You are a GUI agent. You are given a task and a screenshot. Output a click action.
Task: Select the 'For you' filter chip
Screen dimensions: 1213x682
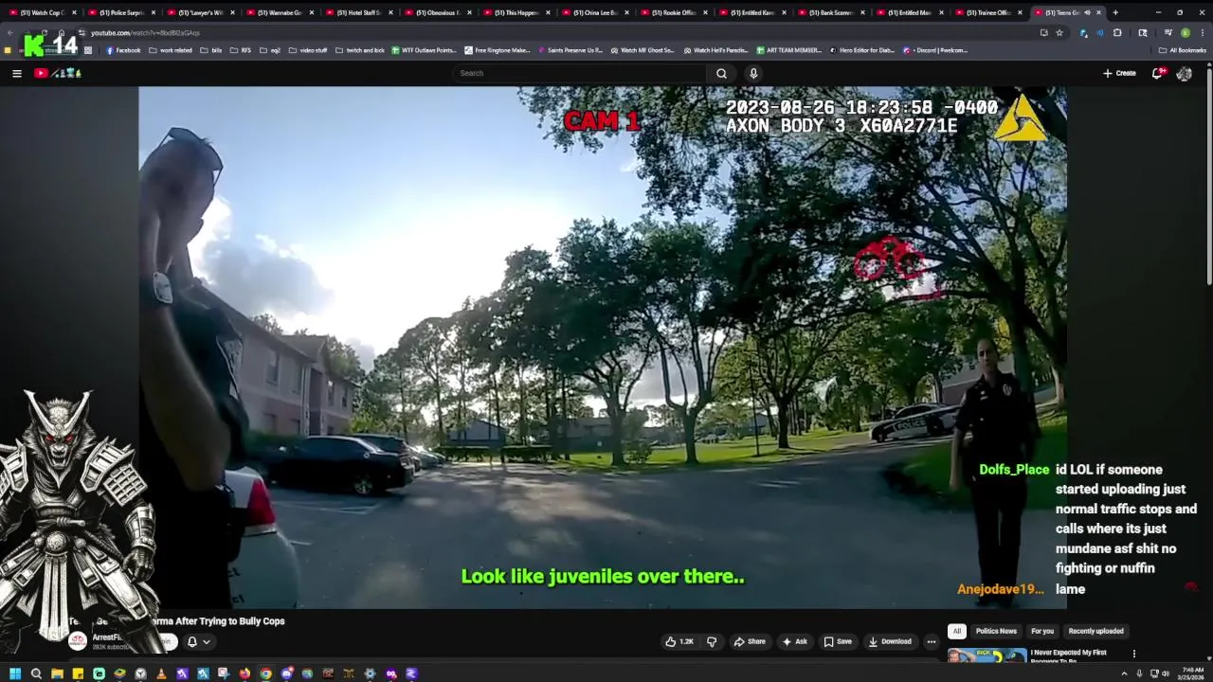pos(1042,631)
